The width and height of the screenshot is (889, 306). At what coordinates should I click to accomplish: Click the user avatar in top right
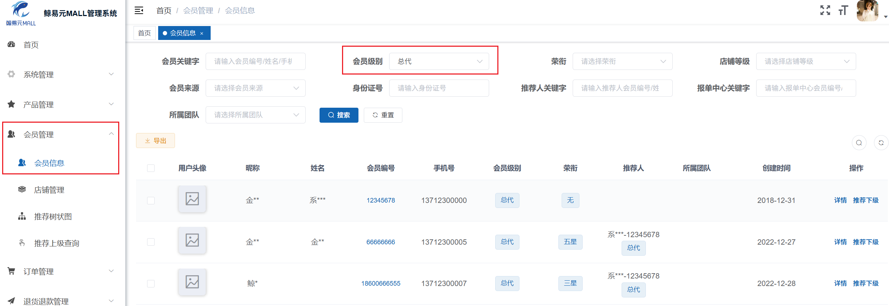[867, 11]
